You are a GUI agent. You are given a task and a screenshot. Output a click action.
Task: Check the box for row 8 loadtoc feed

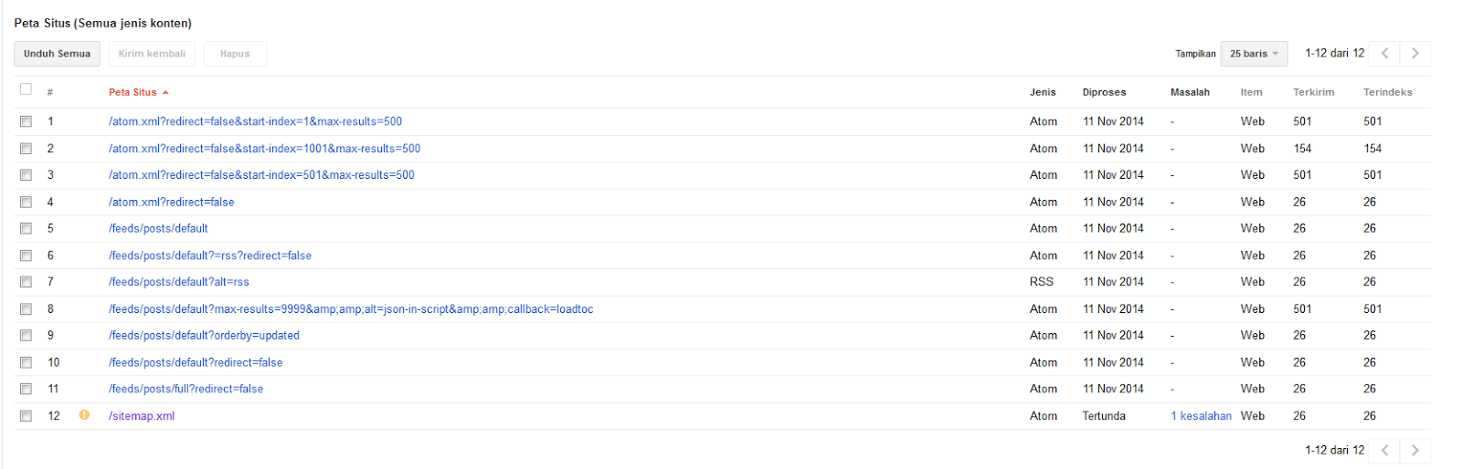[x=26, y=309]
